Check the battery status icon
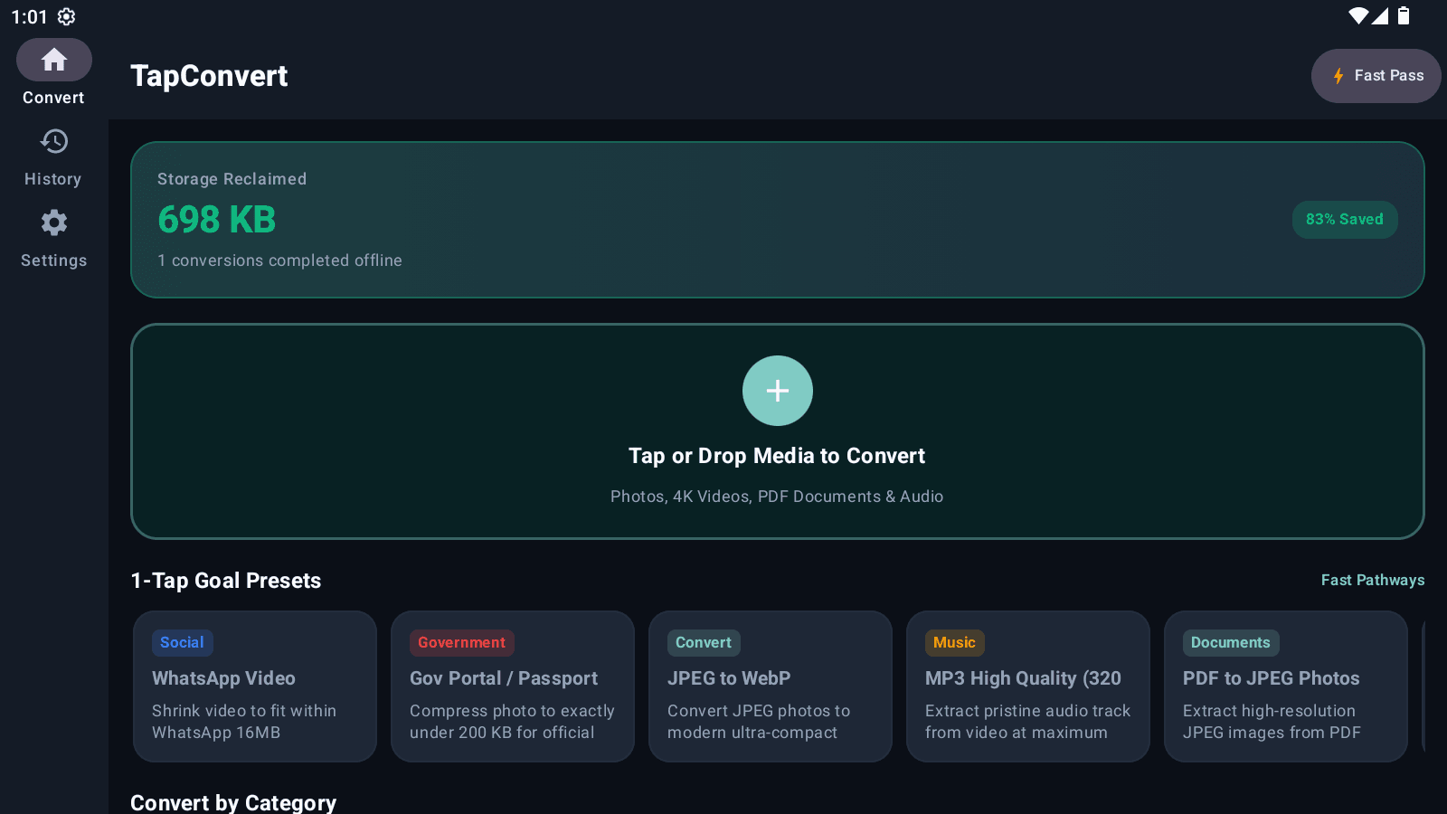Screen dimensions: 1447x814 click(1404, 15)
